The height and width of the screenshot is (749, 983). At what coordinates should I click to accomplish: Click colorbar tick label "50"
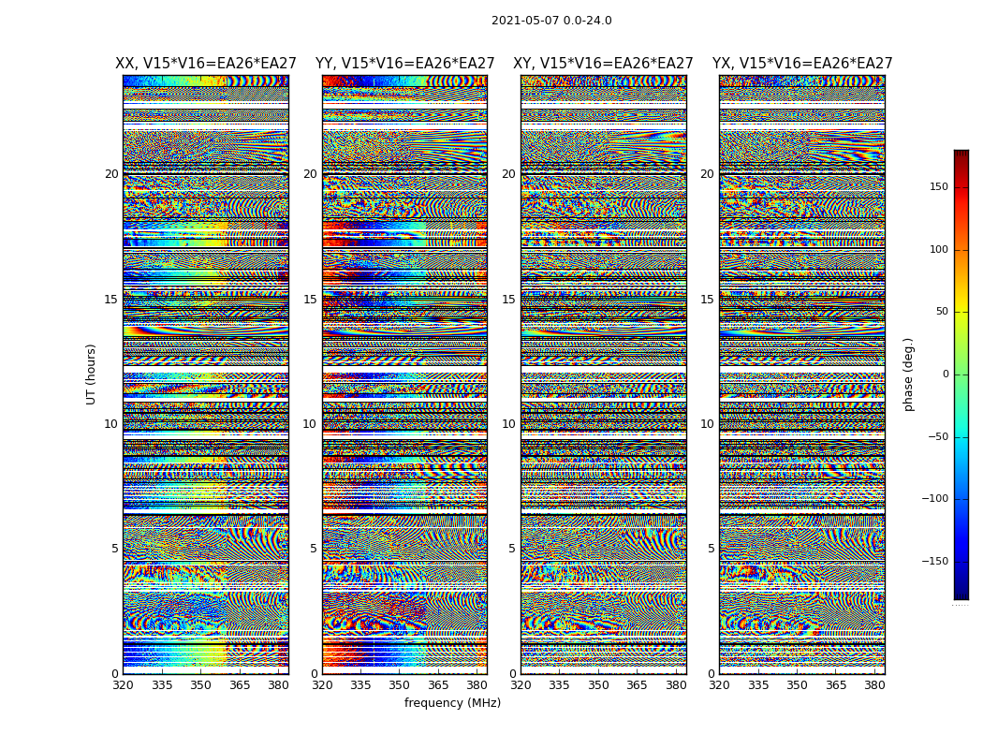[942, 312]
